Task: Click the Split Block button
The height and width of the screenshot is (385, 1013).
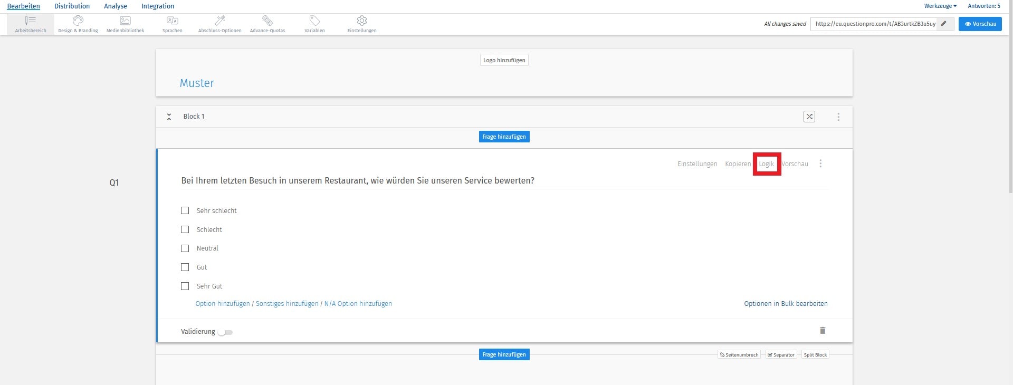Action: click(815, 355)
